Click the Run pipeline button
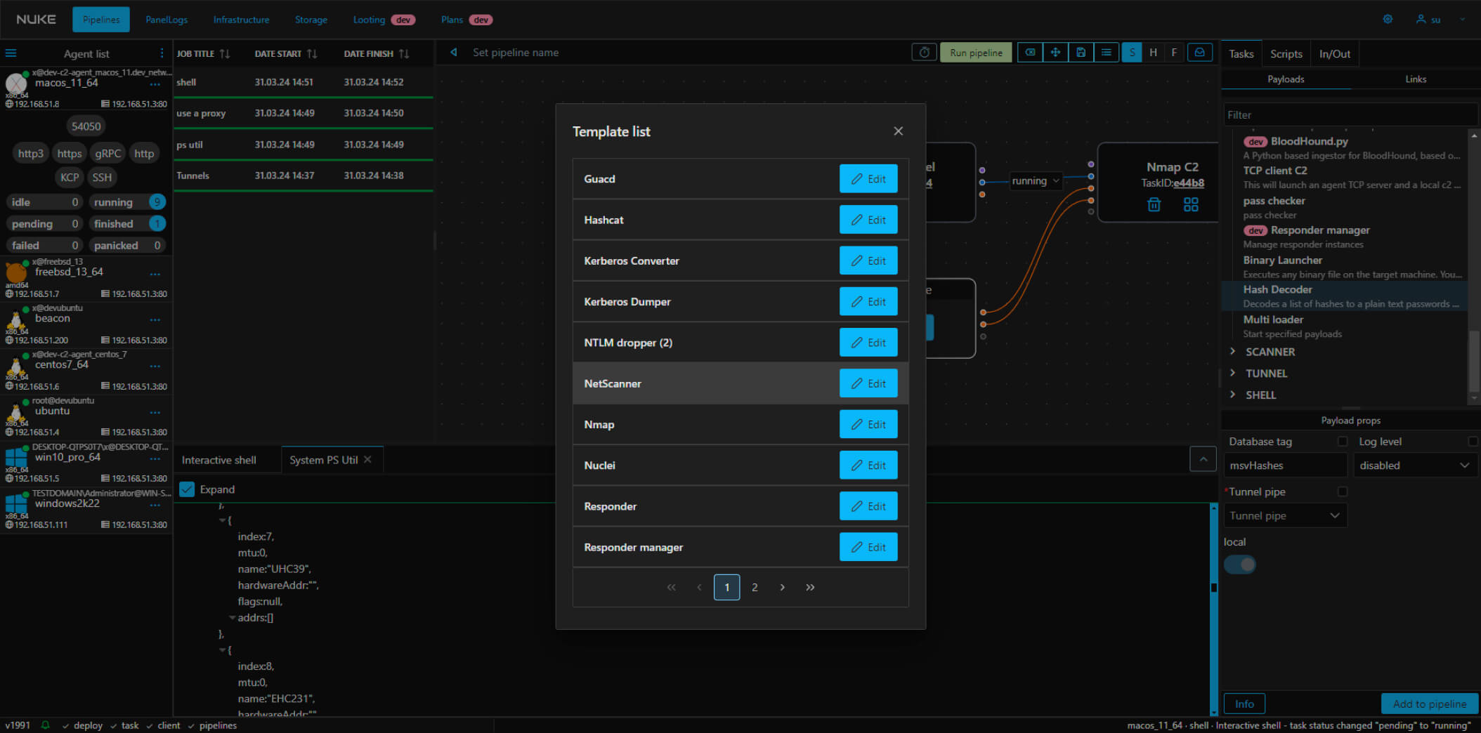Viewport: 1481px width, 733px height. click(976, 53)
